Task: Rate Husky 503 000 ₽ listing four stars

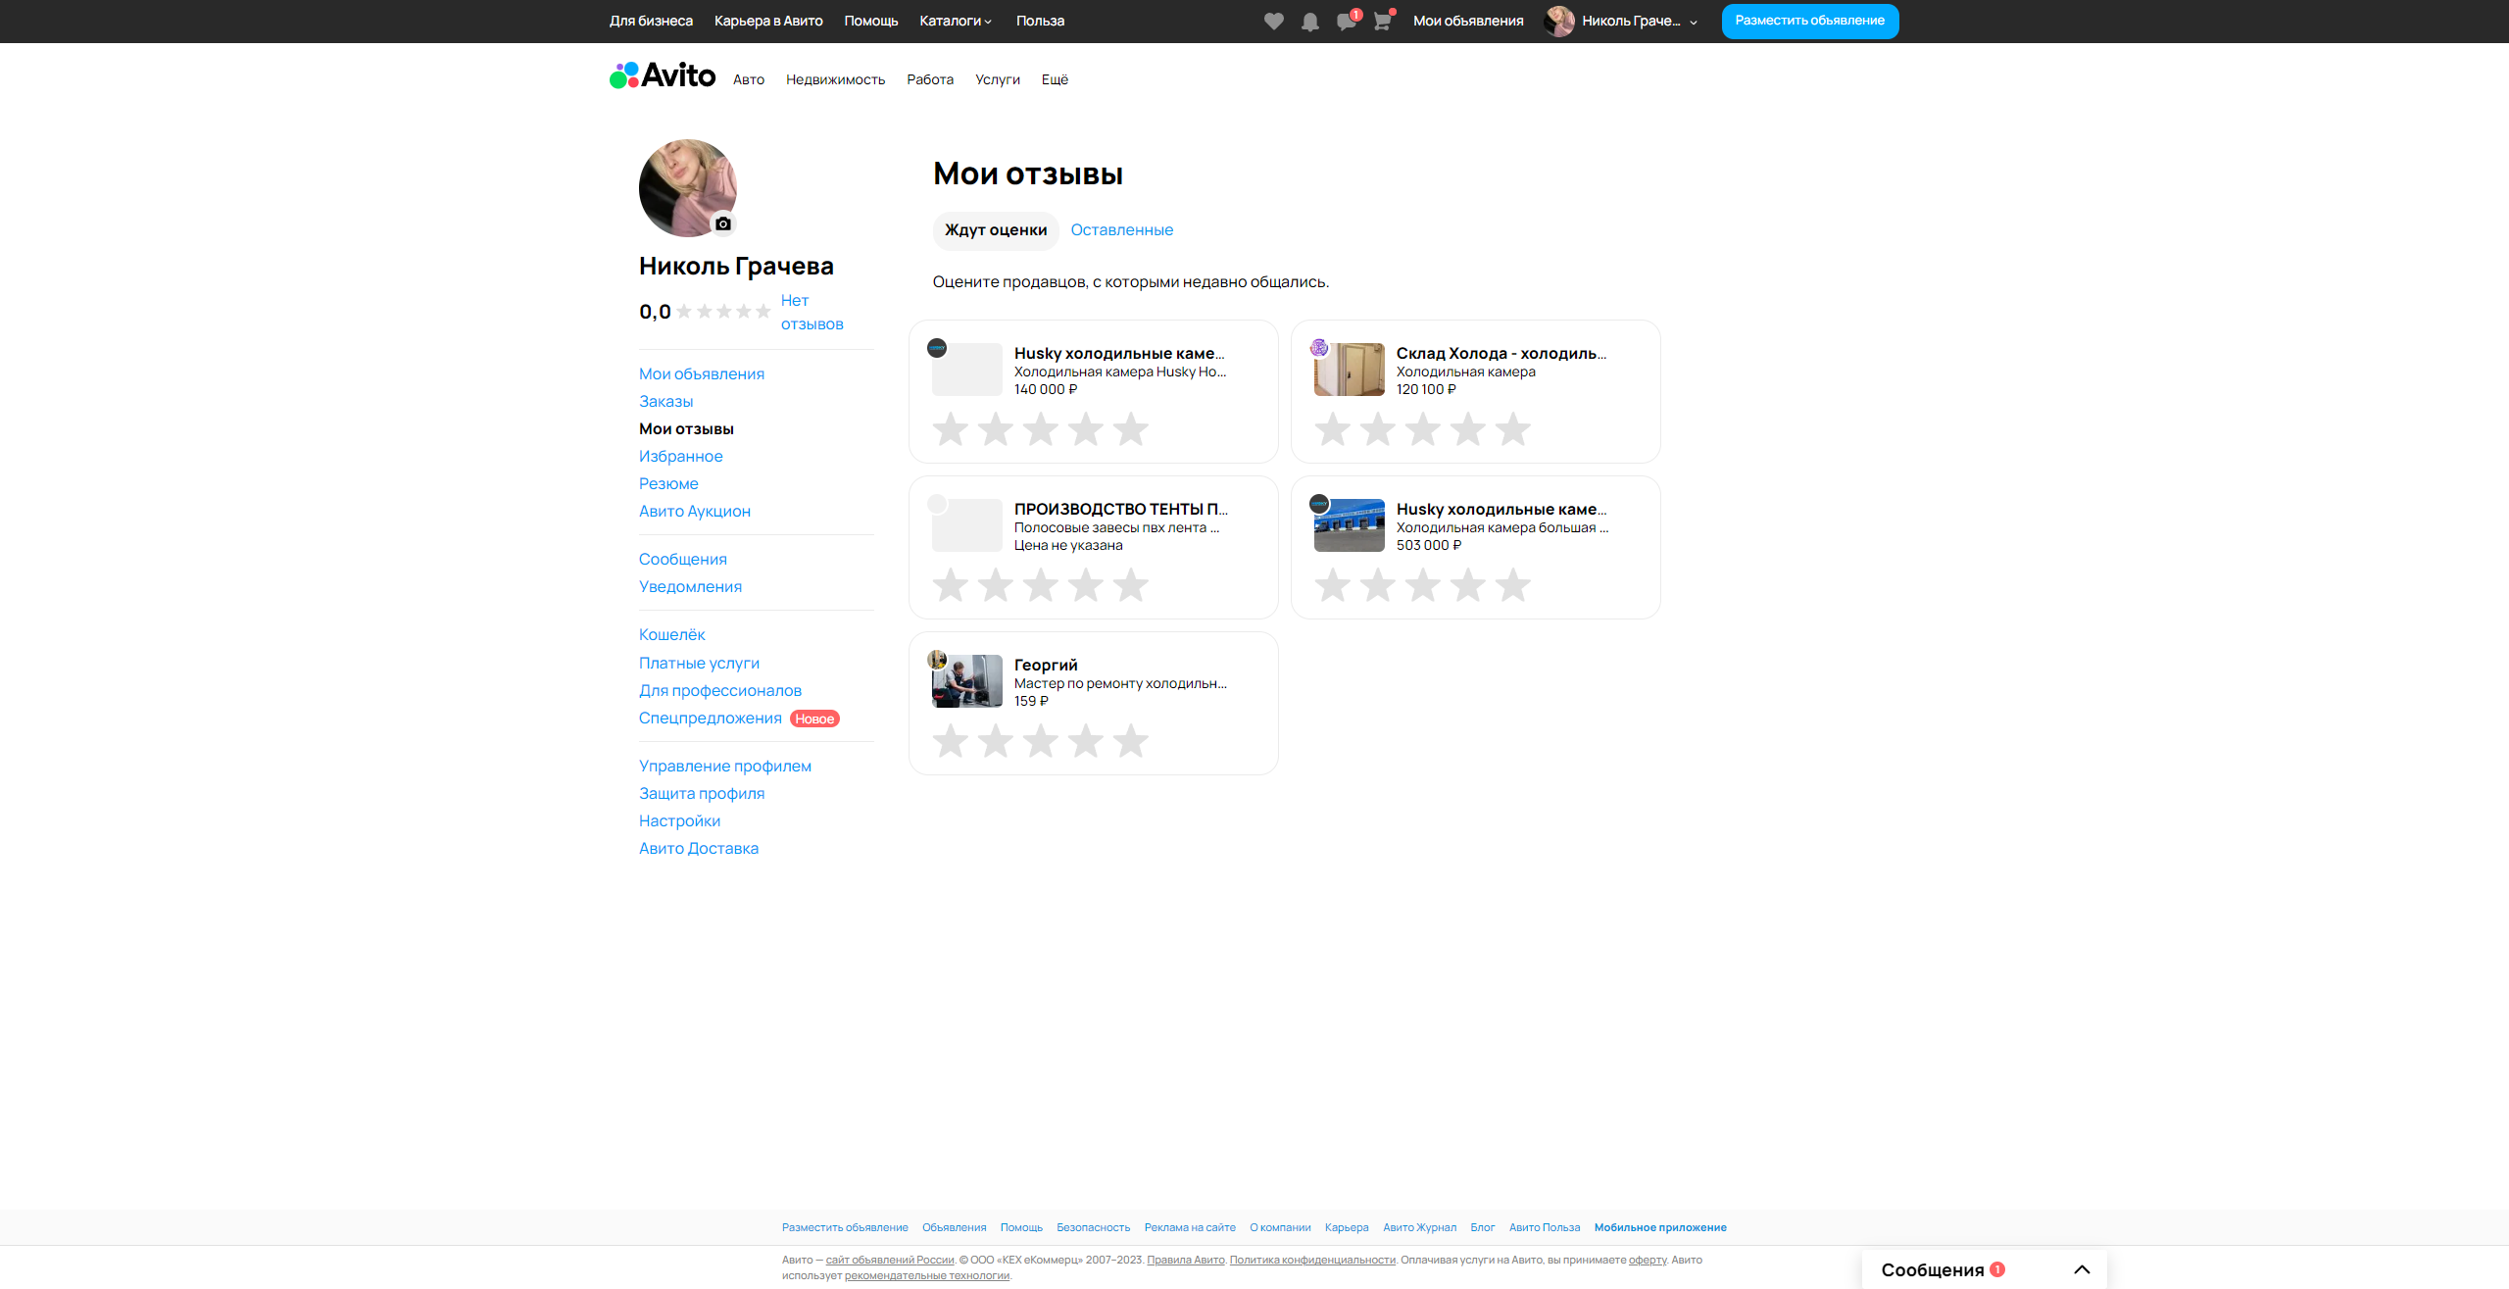Action: click(1468, 585)
